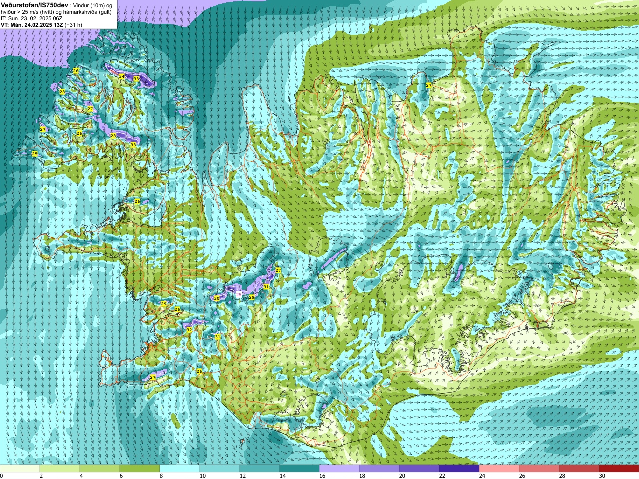The width and height of the screenshot is (639, 479).
Task: Click the "2" tick label on the legend
Action: (41, 476)
